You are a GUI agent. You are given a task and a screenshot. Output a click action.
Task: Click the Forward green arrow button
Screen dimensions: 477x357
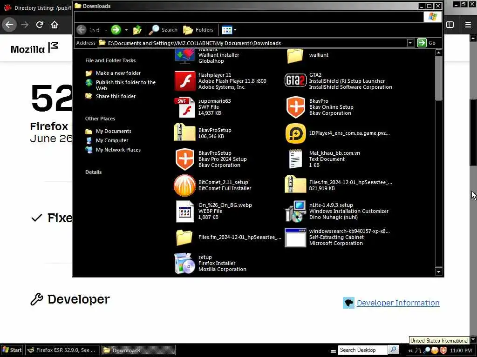tap(116, 30)
